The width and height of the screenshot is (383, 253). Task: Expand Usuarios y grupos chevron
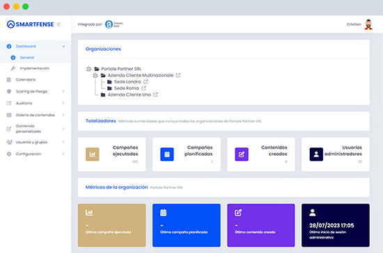[x=63, y=142]
